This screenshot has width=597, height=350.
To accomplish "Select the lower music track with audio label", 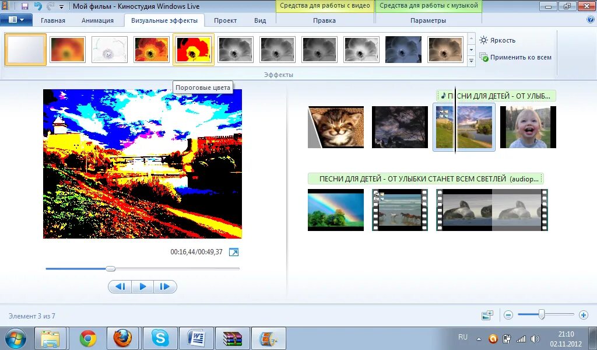I will click(426, 178).
